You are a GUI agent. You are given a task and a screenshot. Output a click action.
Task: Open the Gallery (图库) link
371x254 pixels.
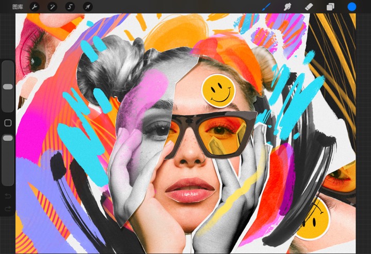[18, 7]
